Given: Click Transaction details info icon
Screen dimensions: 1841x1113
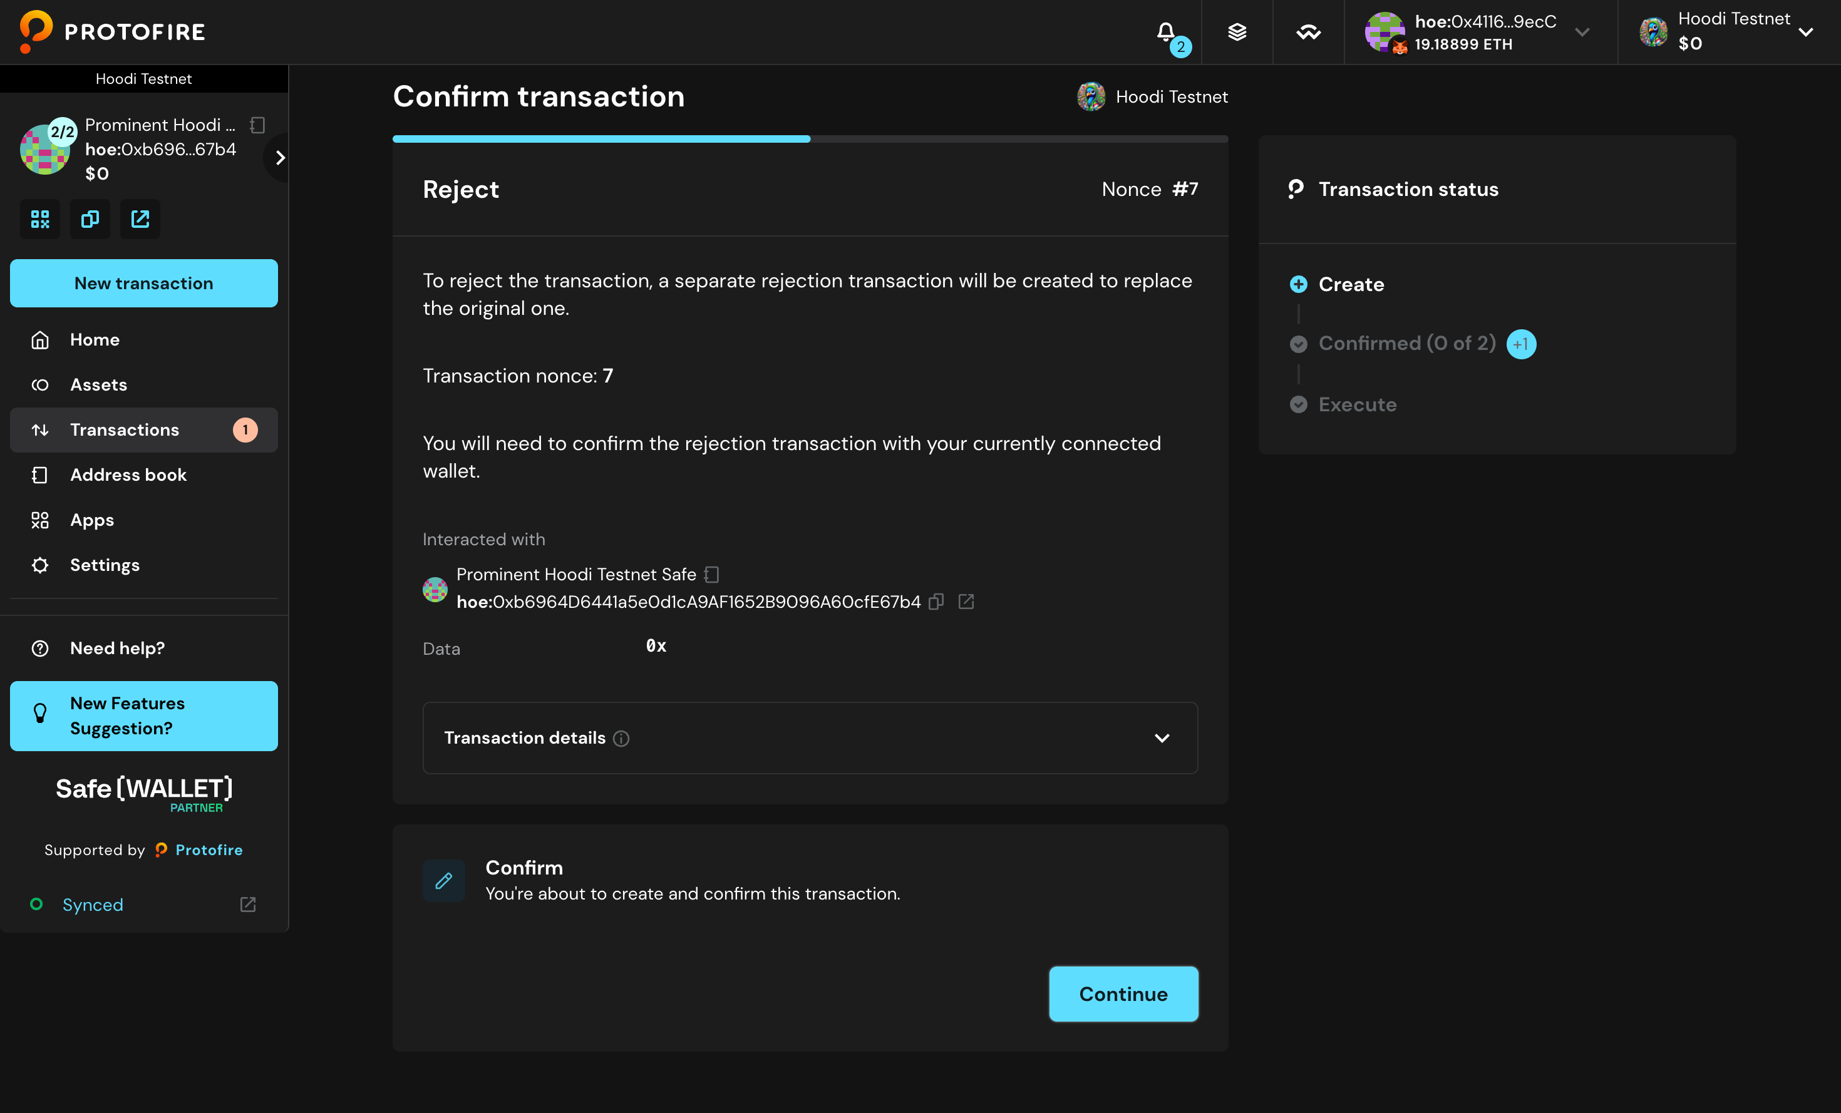Looking at the screenshot, I should [x=621, y=738].
